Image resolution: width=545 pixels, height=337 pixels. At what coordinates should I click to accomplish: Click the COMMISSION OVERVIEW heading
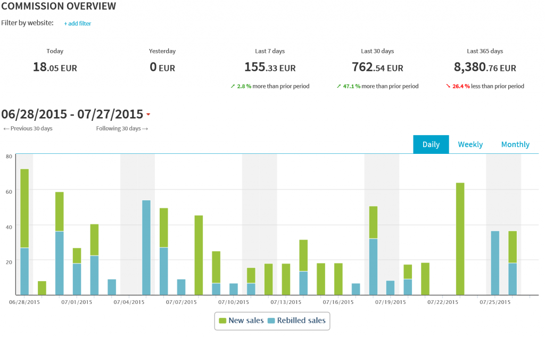point(59,6)
